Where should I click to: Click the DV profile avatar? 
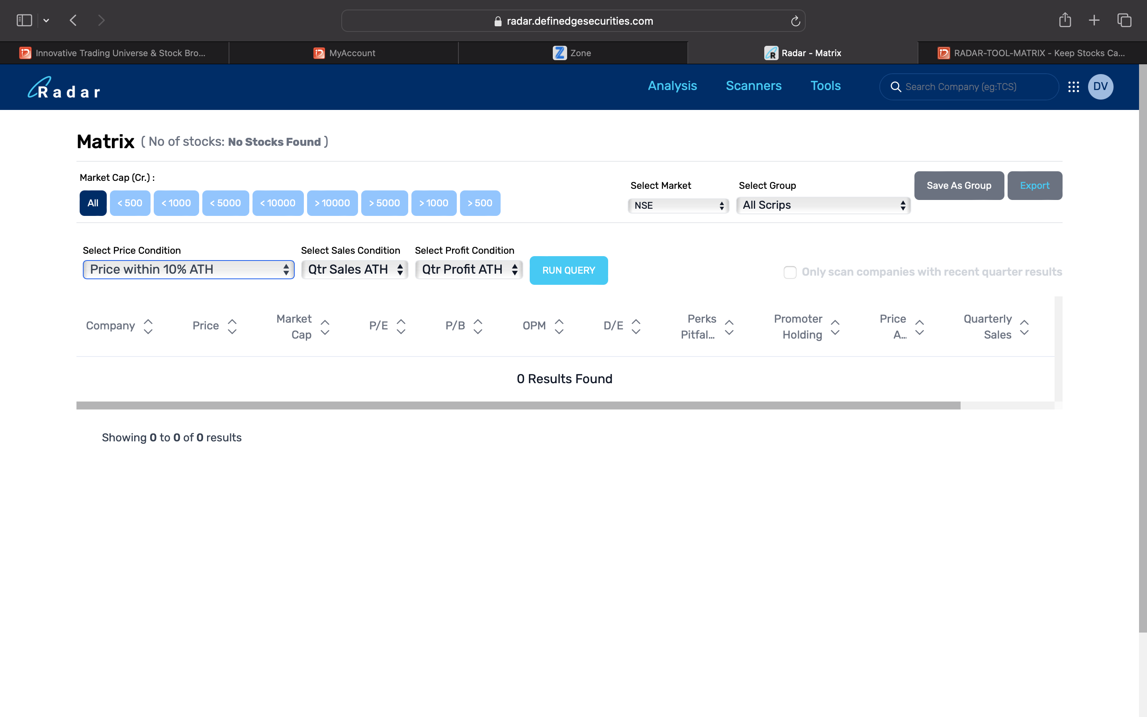tap(1100, 87)
